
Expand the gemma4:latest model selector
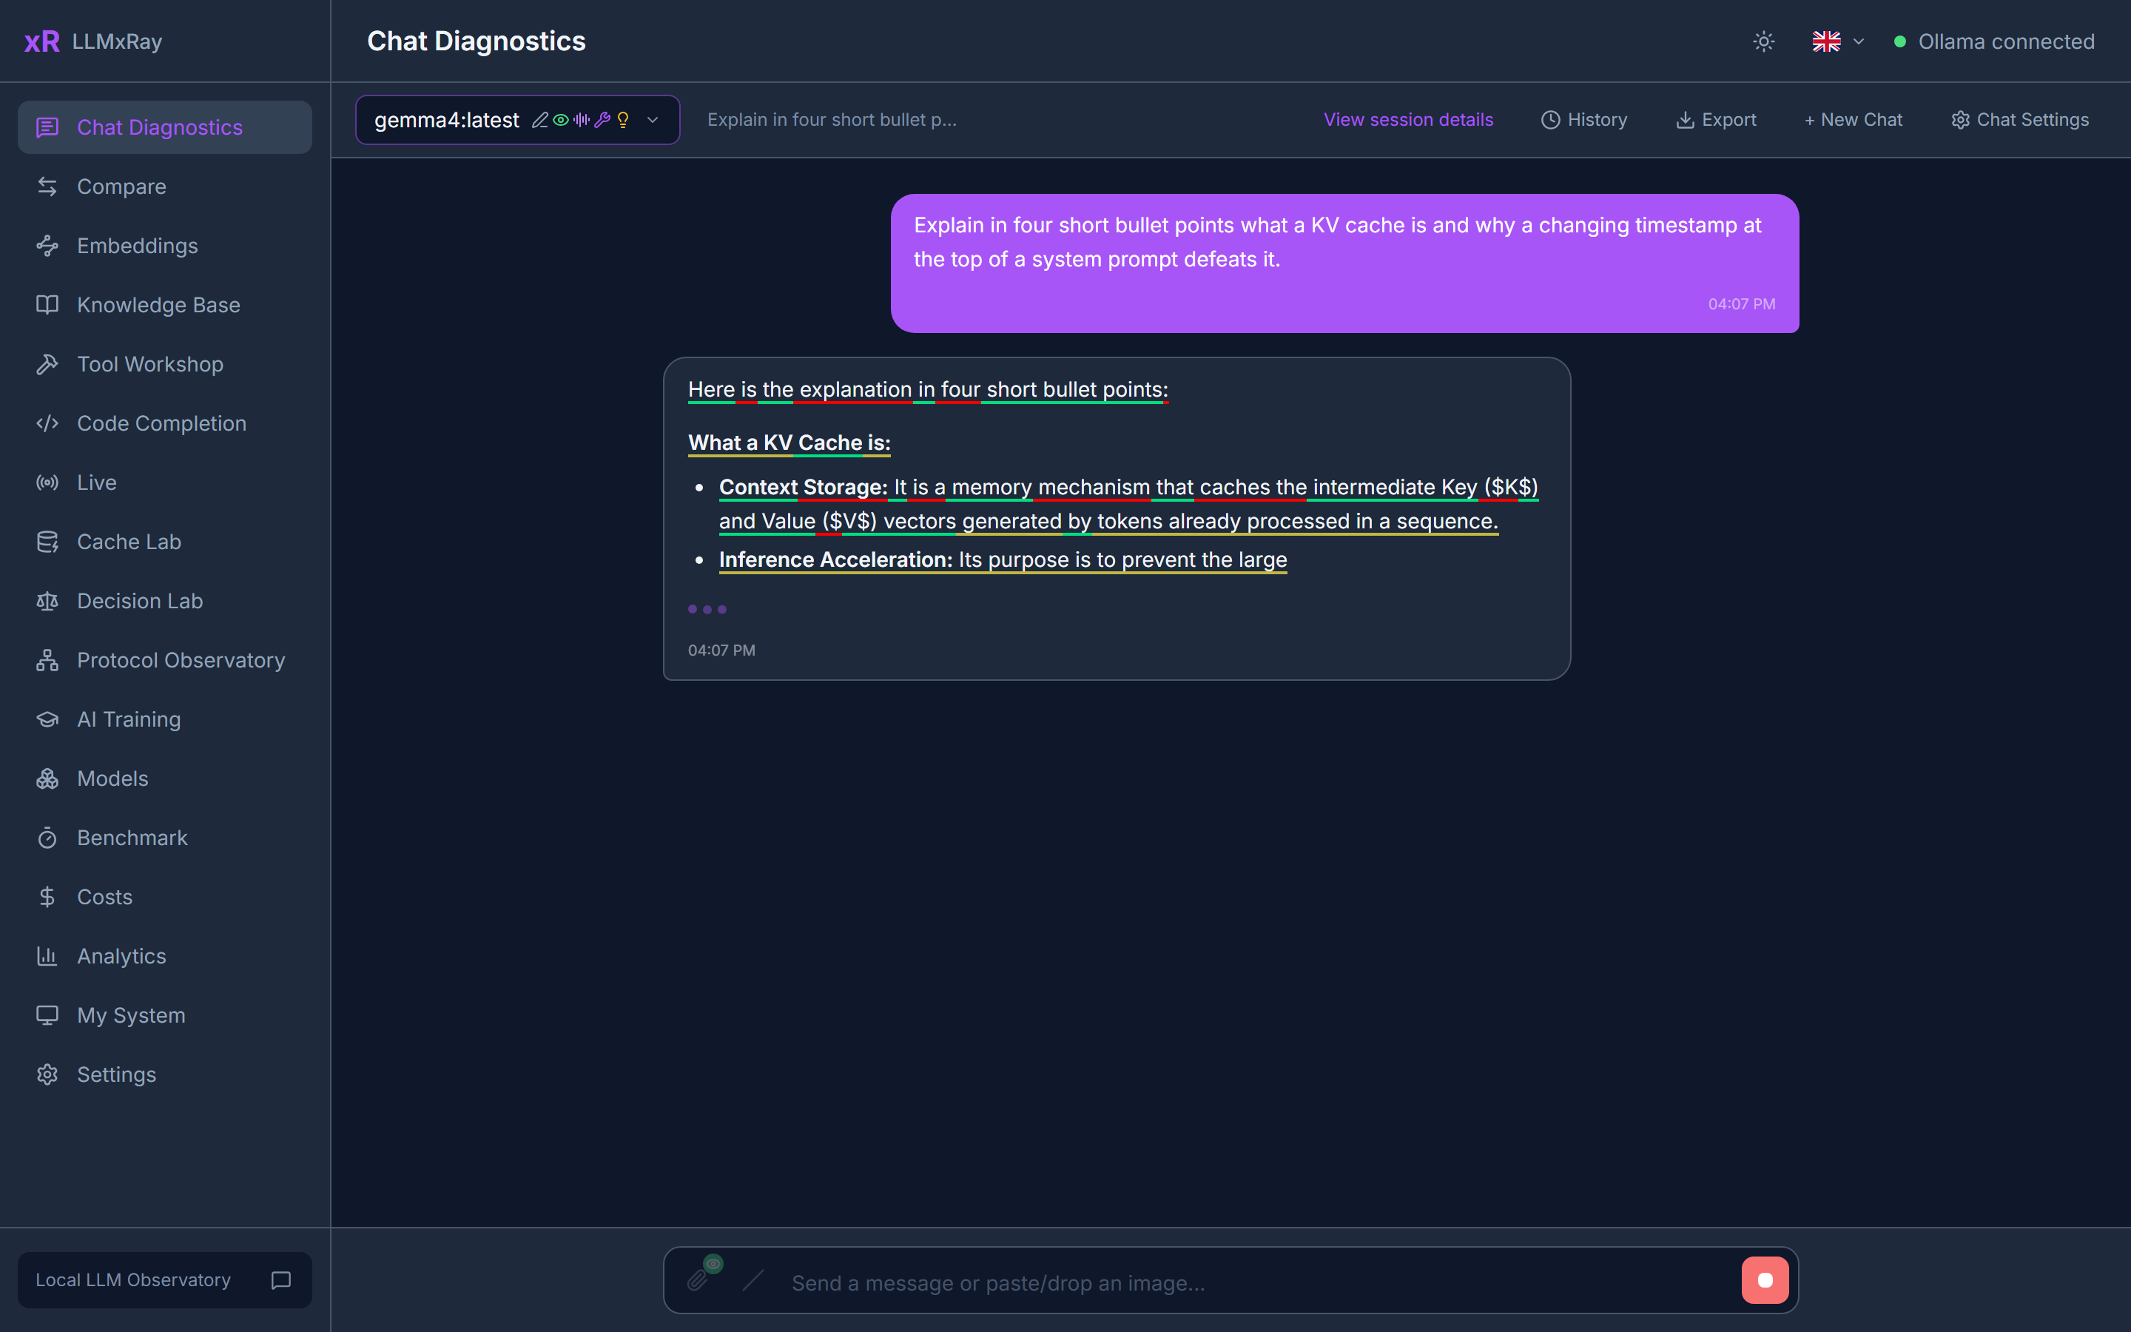pyautogui.click(x=518, y=120)
